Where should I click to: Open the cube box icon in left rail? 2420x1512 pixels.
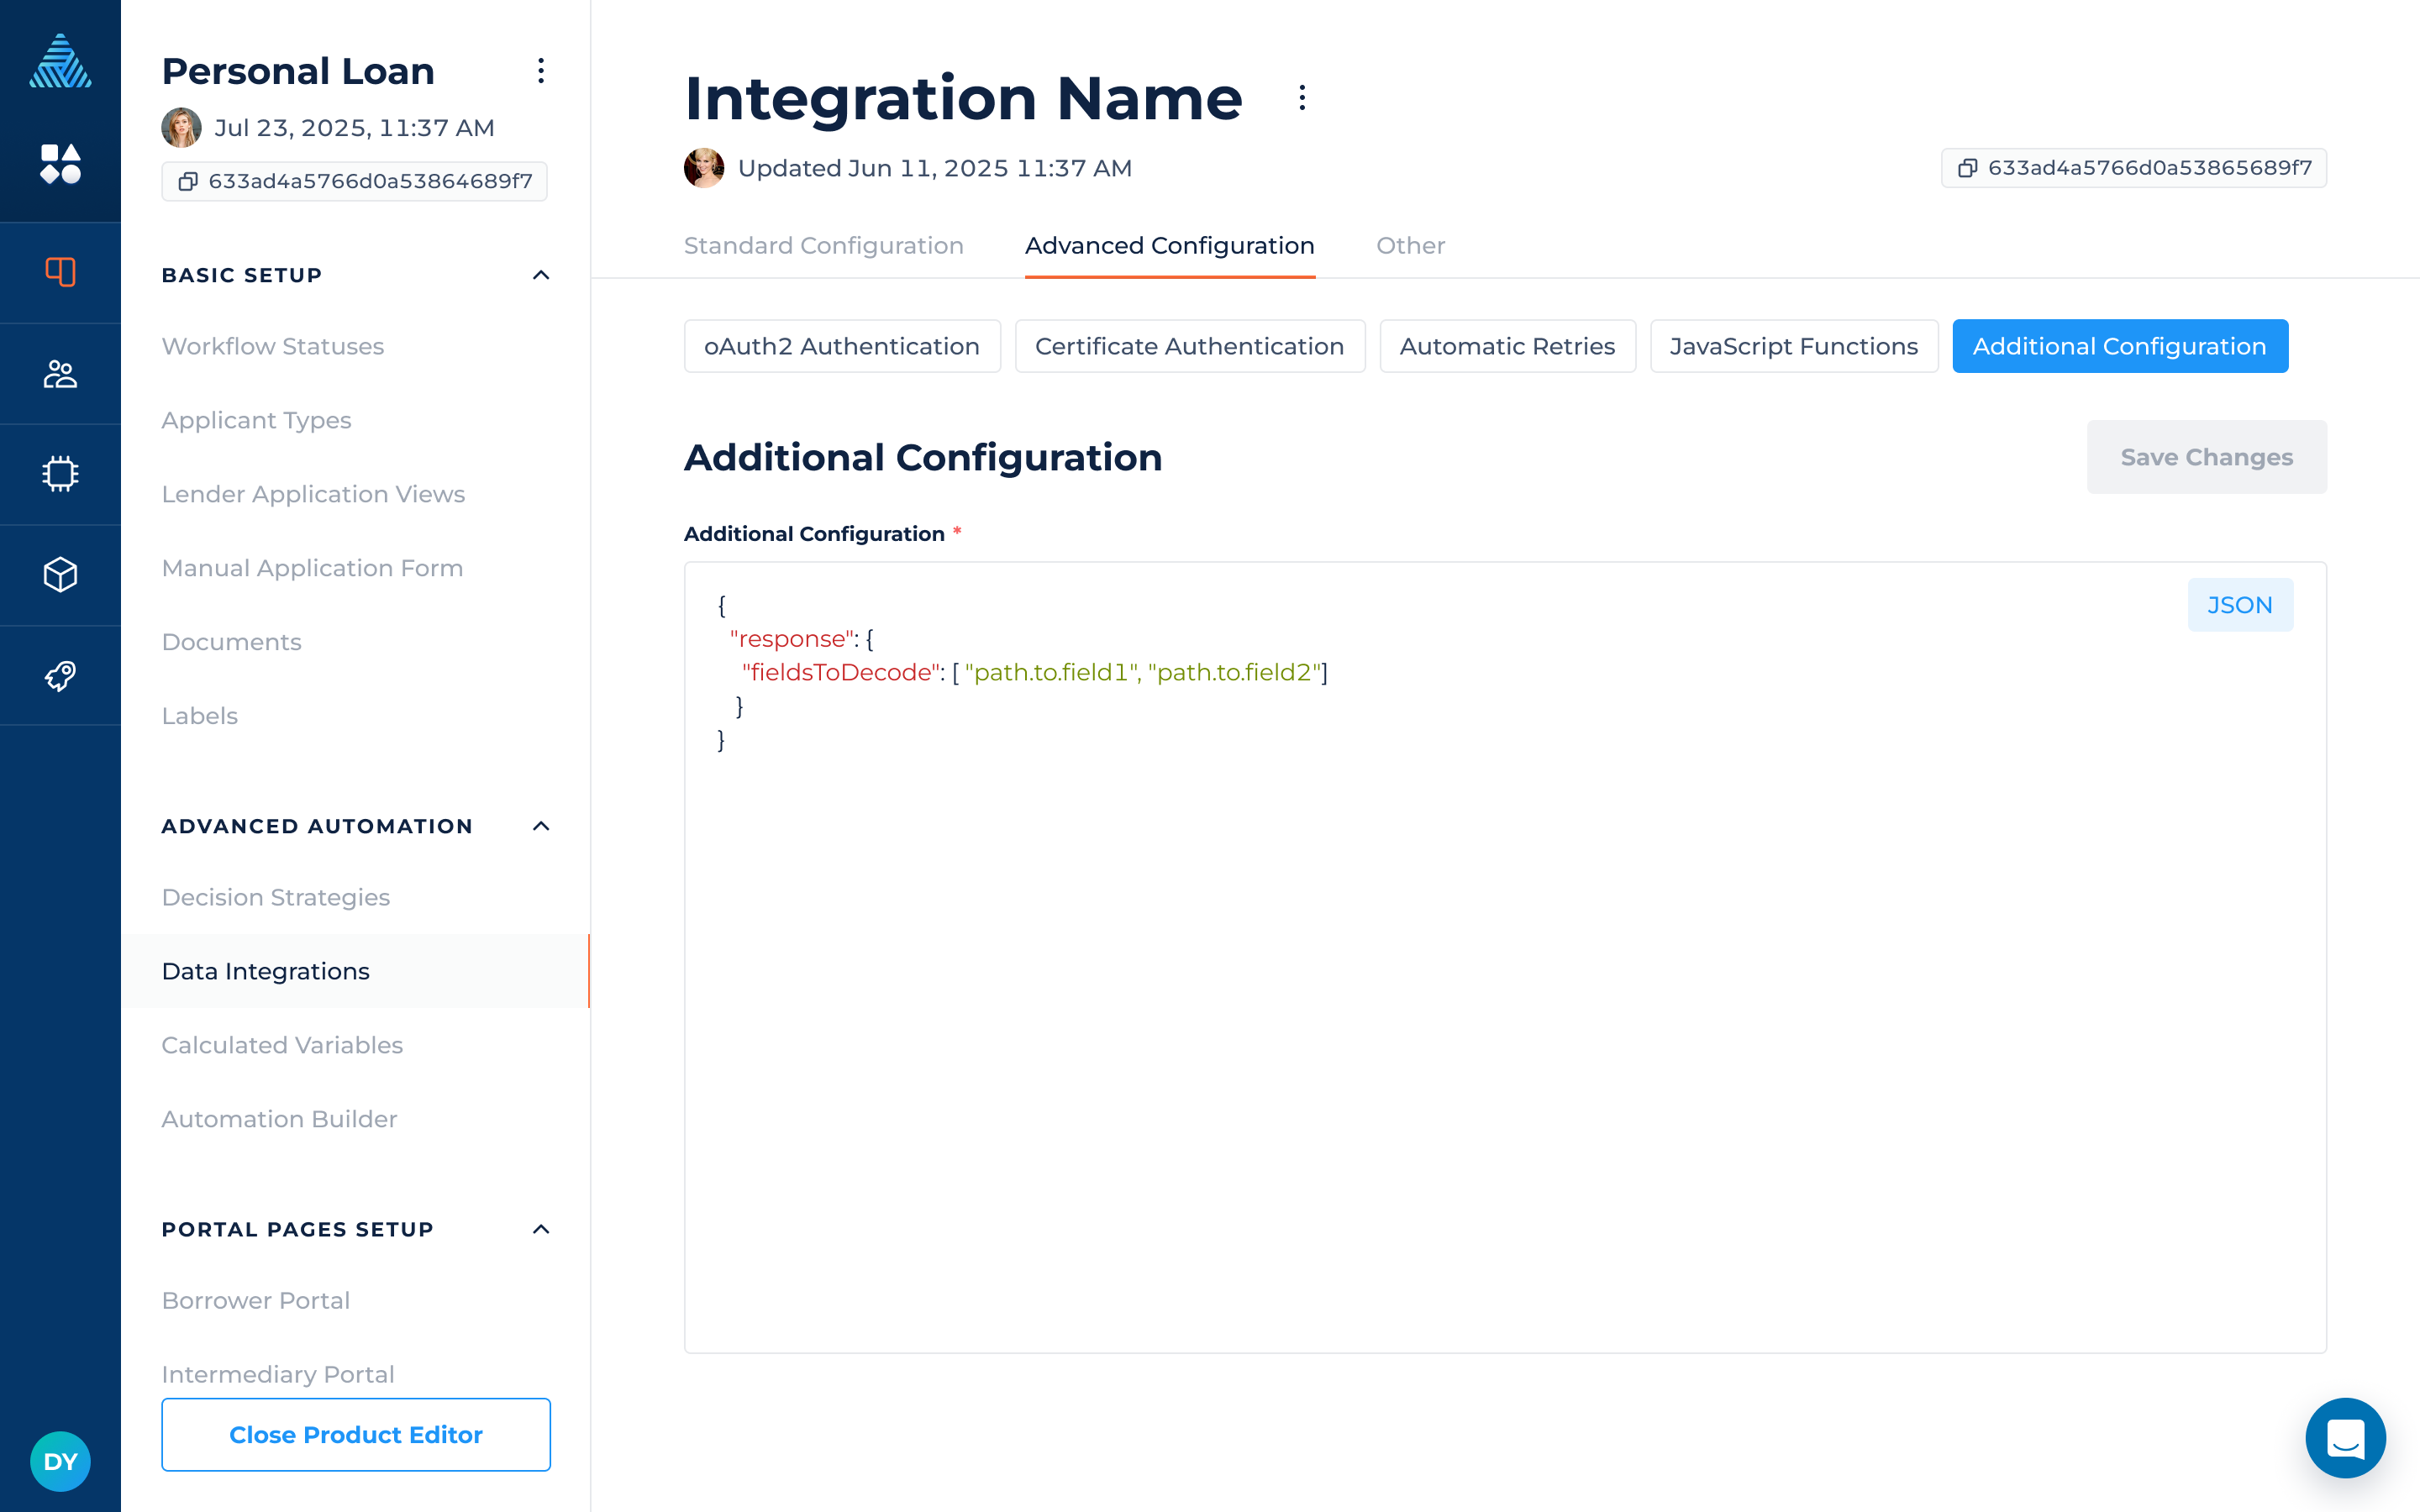click(x=60, y=575)
